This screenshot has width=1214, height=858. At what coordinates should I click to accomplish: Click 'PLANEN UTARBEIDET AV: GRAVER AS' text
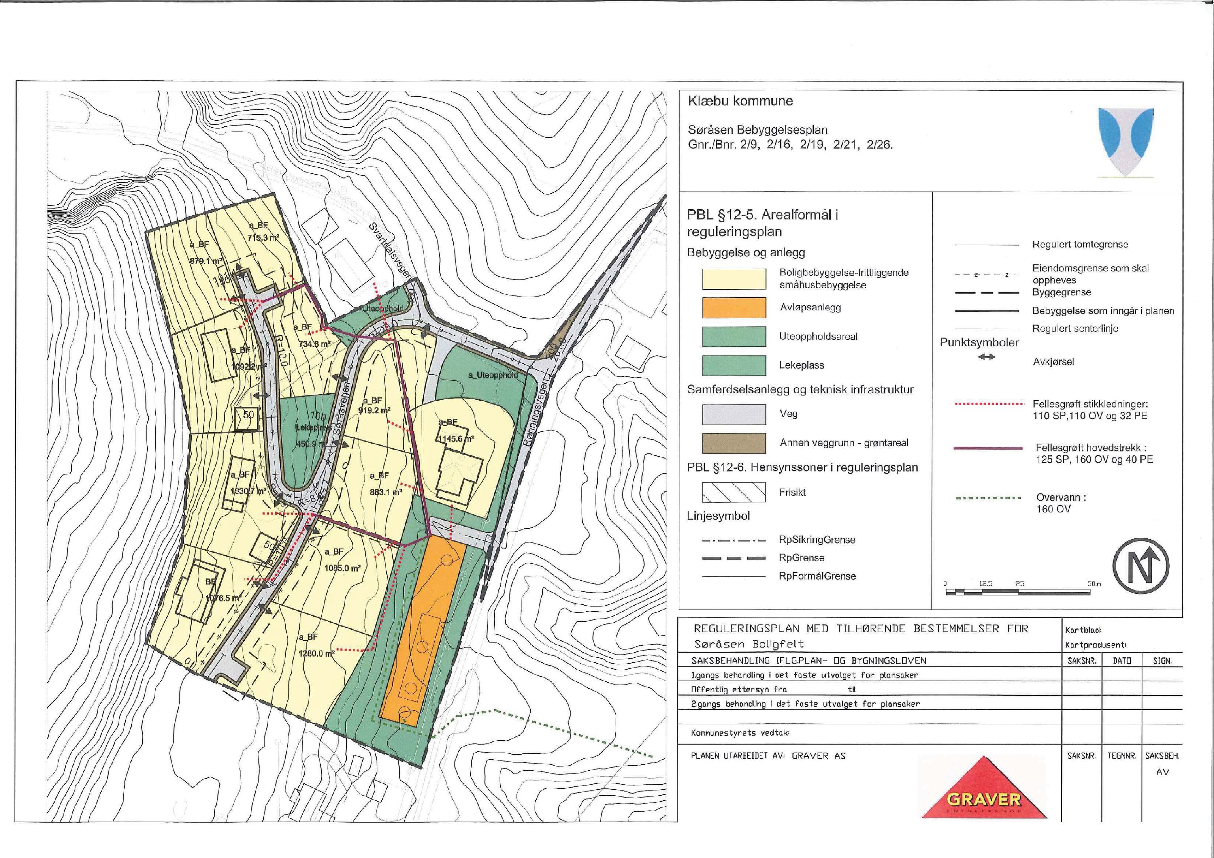click(x=768, y=756)
